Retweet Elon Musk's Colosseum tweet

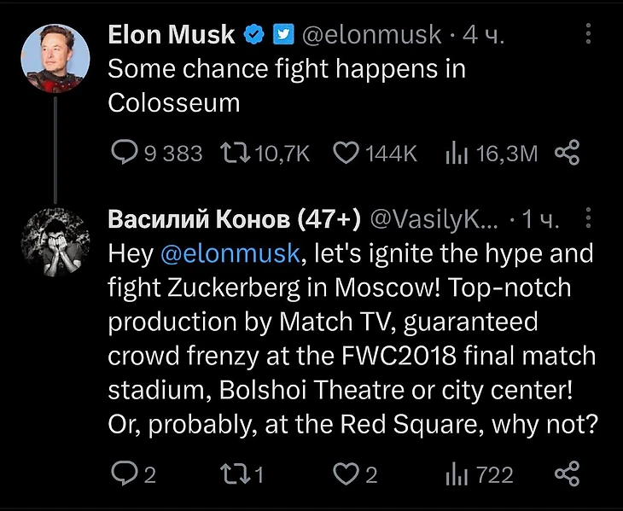click(233, 153)
